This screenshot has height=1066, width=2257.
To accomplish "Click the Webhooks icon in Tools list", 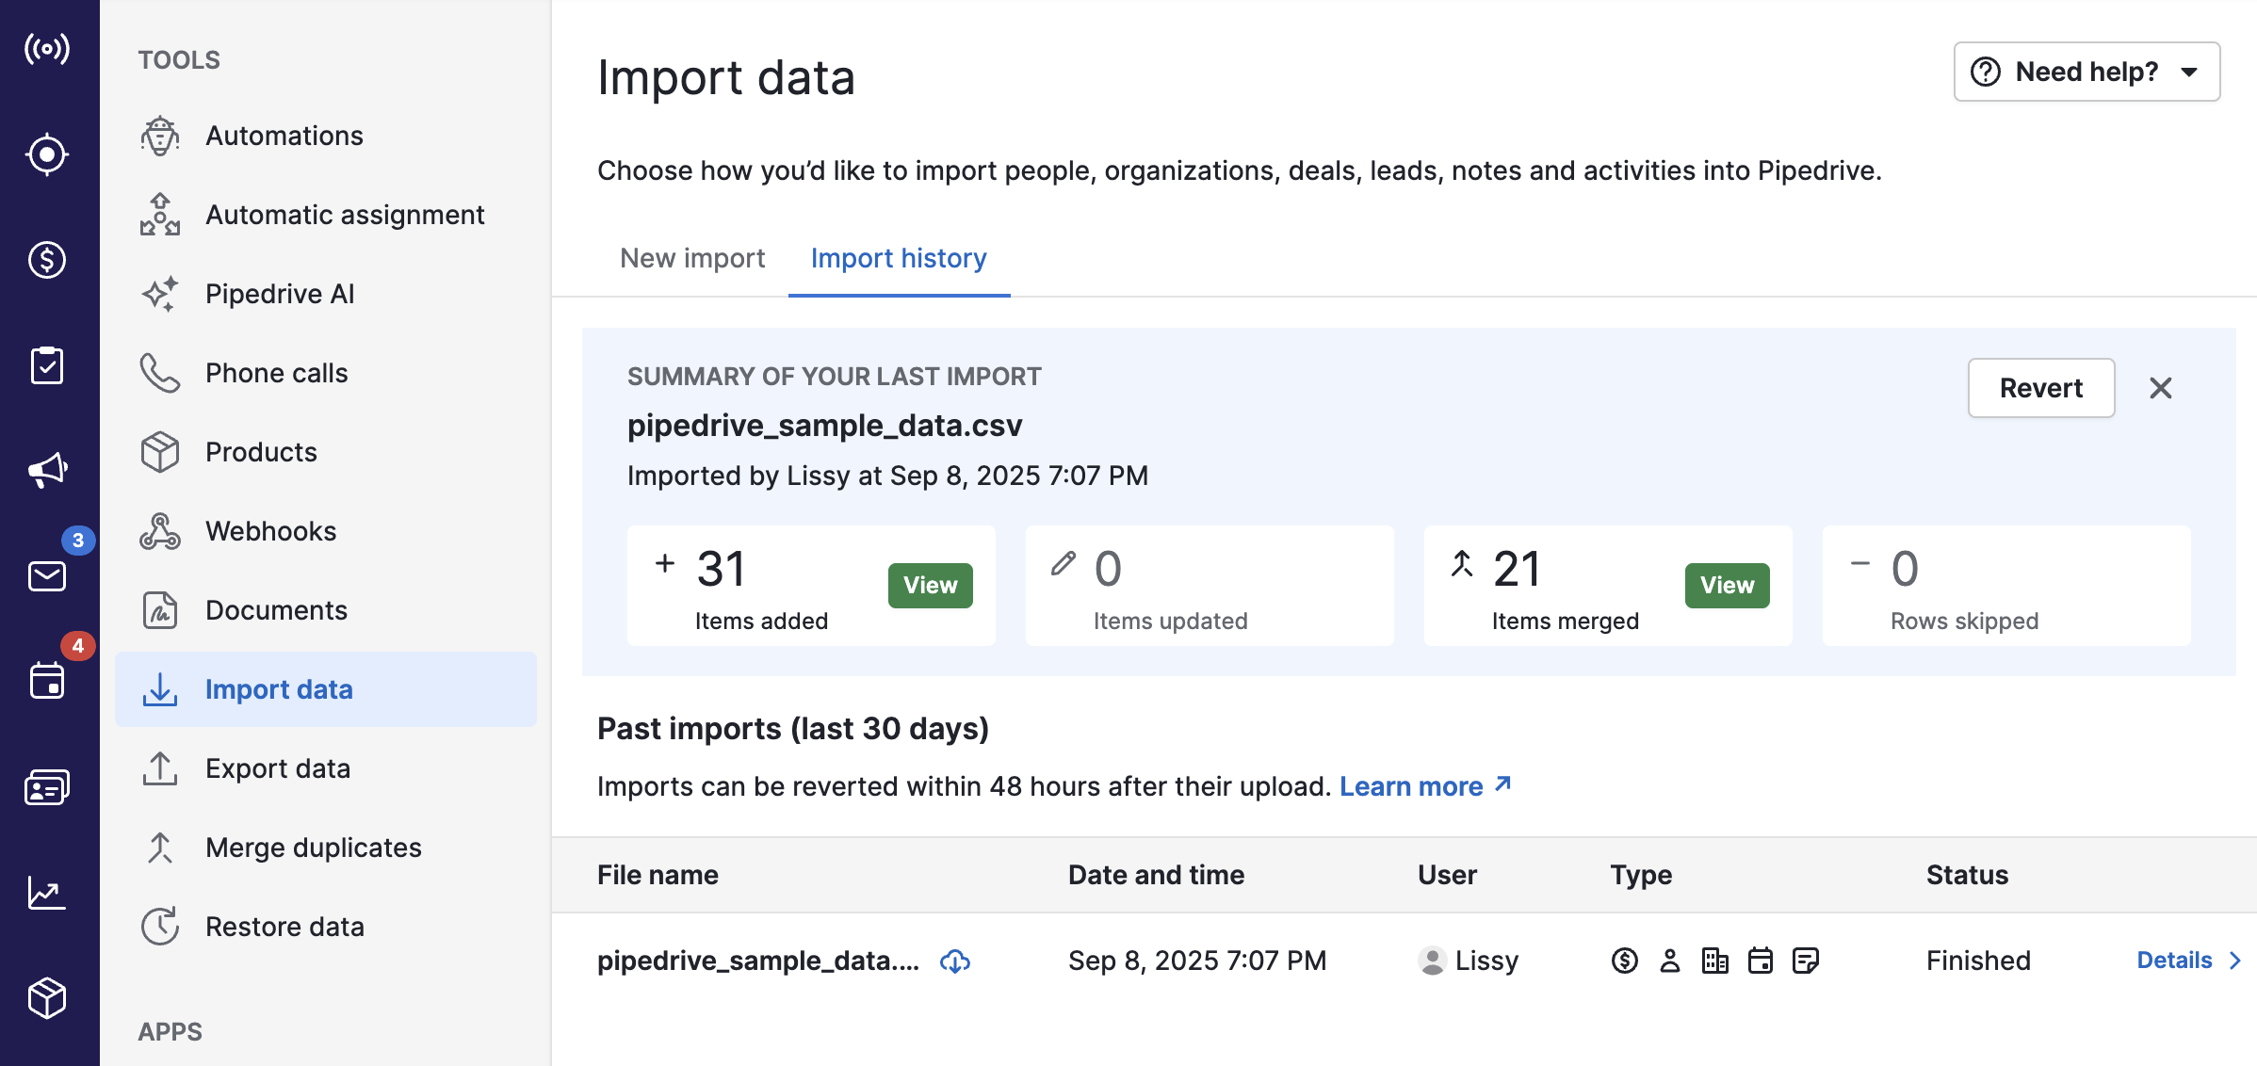I will pos(160,531).
